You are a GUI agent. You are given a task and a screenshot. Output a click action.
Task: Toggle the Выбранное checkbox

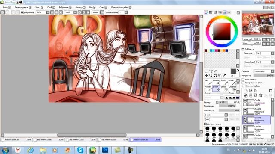22,12
